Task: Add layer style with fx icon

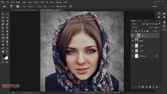Action: (139, 87)
